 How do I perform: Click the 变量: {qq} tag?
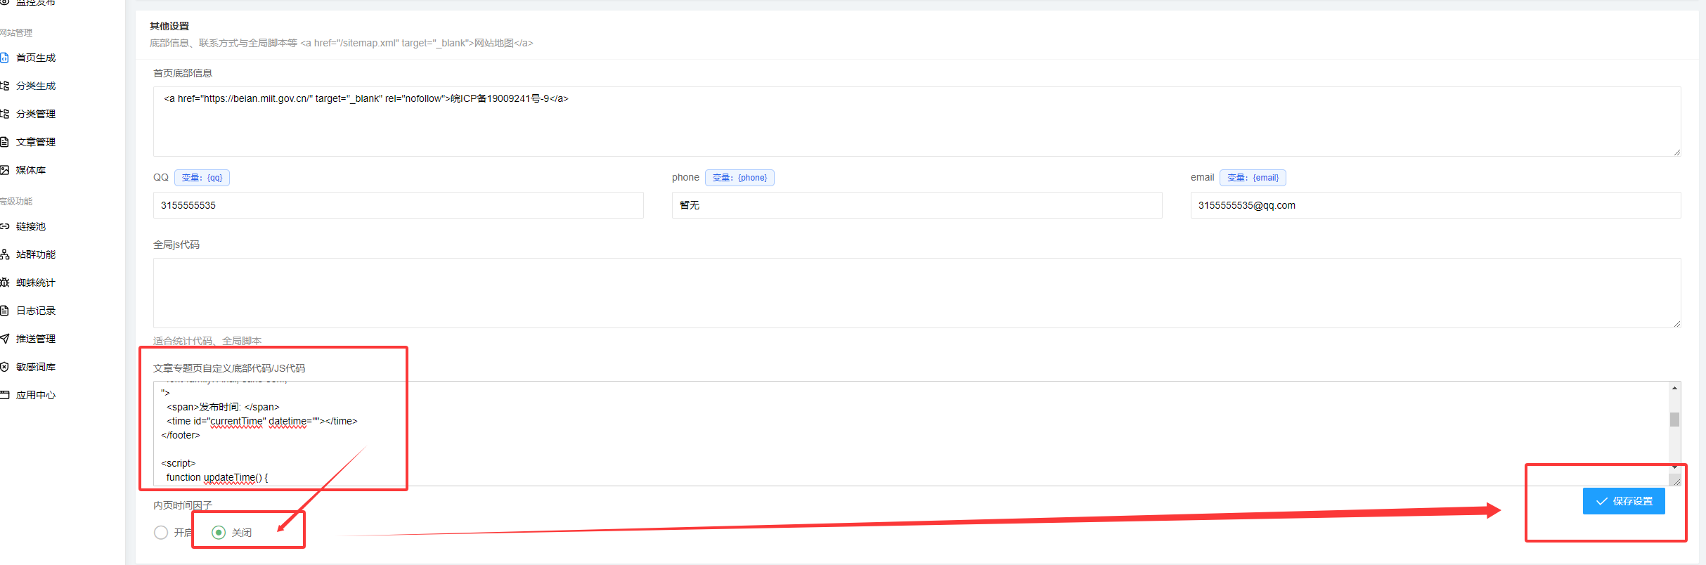pos(202,178)
